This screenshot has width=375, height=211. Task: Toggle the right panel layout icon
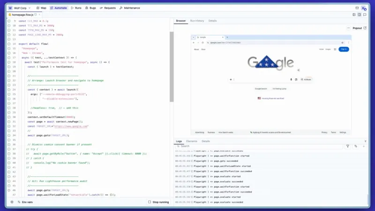pyautogui.click(x=359, y=15)
